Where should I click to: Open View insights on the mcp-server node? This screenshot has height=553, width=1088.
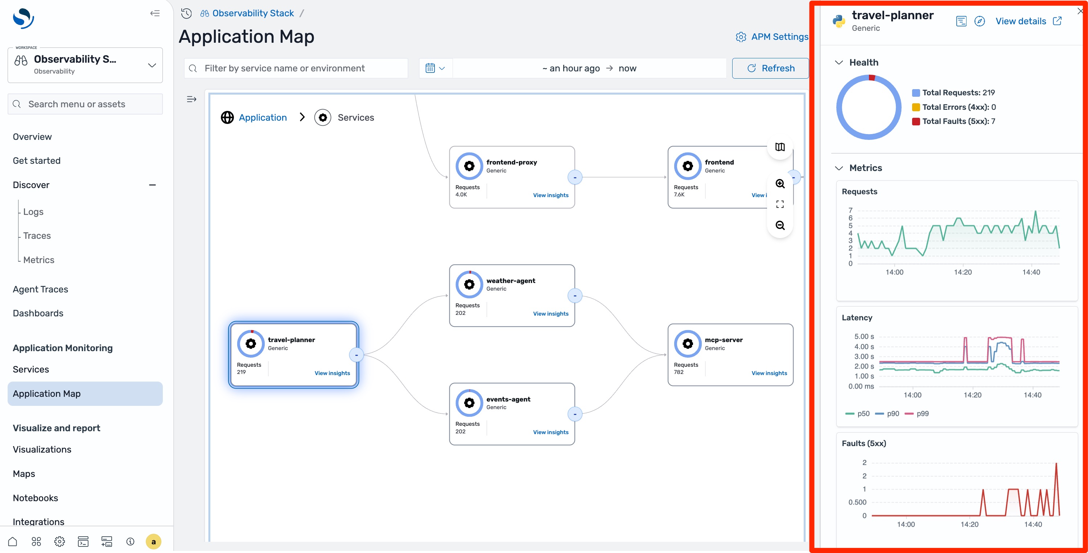769,373
